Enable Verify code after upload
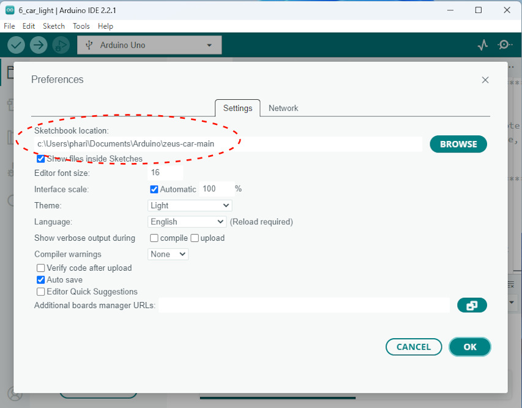 pos(40,268)
